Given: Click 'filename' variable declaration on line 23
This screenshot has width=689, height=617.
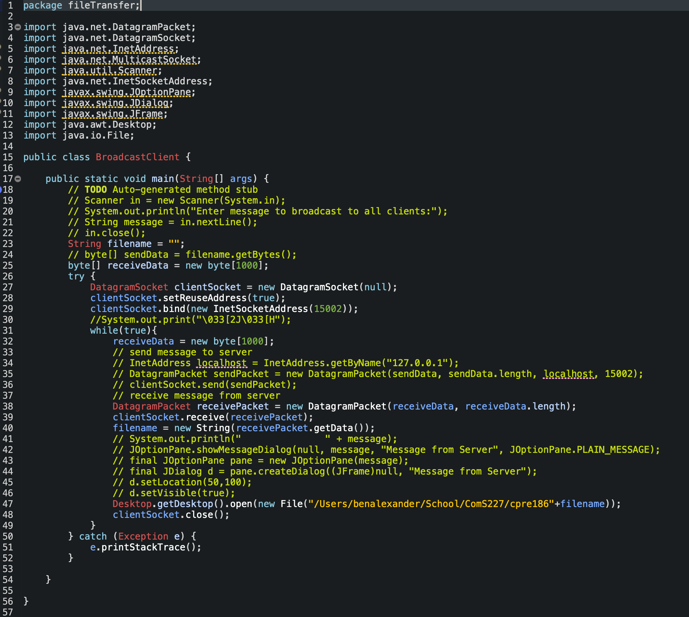Looking at the screenshot, I should coord(130,244).
